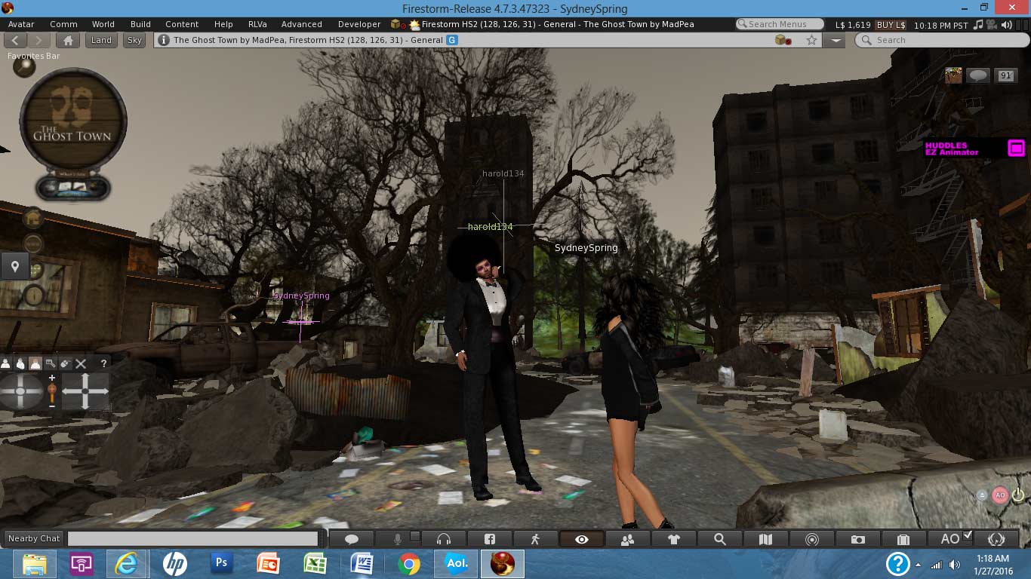
Task: Focus the nearby chat text input
Action: point(192,538)
